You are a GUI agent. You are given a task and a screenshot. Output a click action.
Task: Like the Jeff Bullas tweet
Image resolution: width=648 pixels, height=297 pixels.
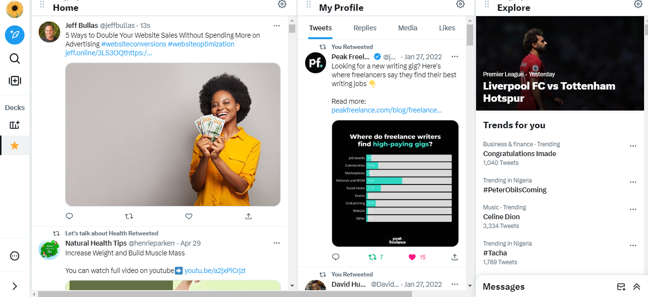point(189,216)
